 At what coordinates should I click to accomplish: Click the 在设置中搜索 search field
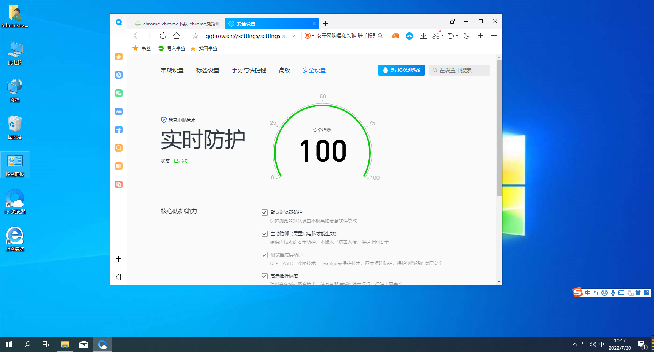[459, 70]
